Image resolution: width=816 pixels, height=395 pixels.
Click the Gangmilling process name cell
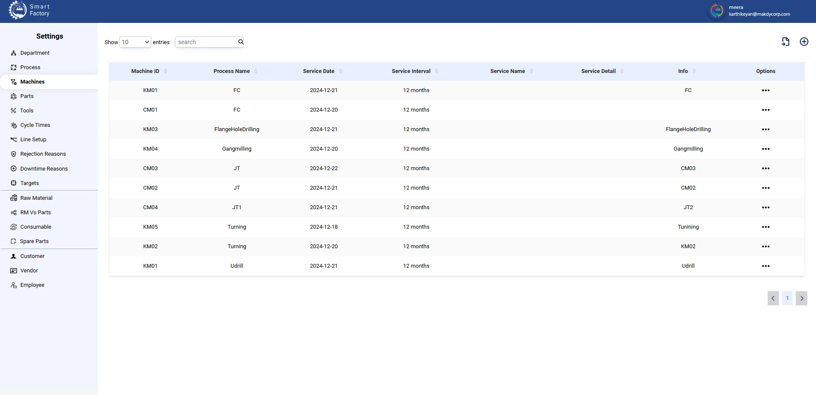click(x=237, y=149)
